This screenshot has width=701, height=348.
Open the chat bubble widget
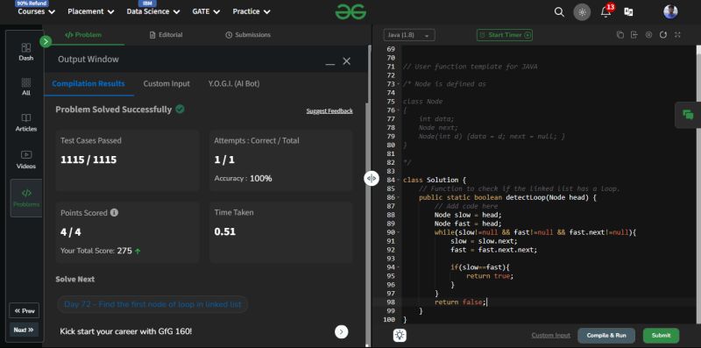click(688, 115)
